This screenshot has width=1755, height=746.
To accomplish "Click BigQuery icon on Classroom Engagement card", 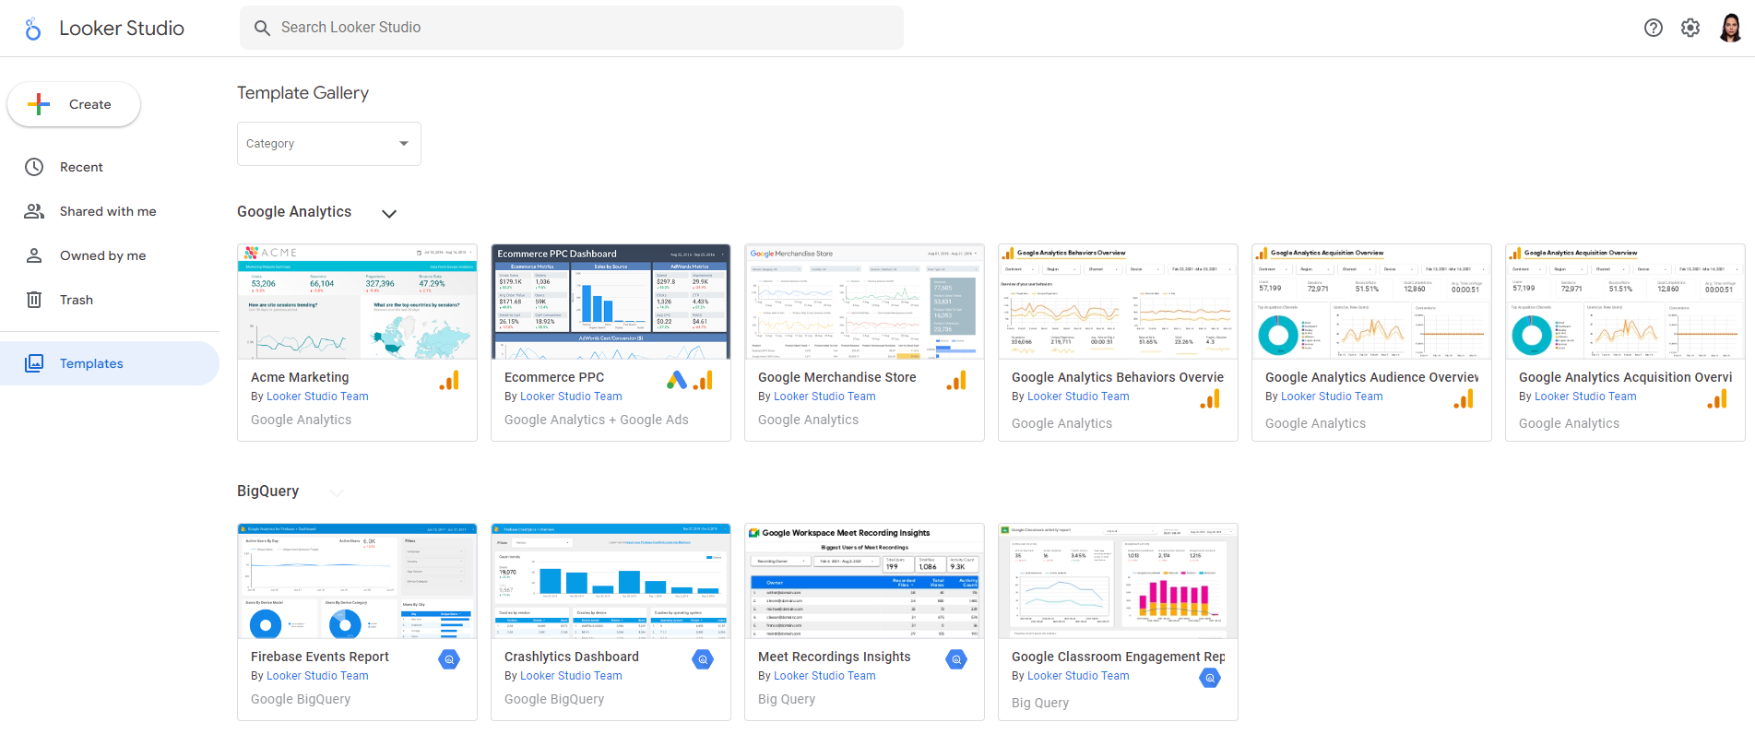I will tap(1210, 678).
